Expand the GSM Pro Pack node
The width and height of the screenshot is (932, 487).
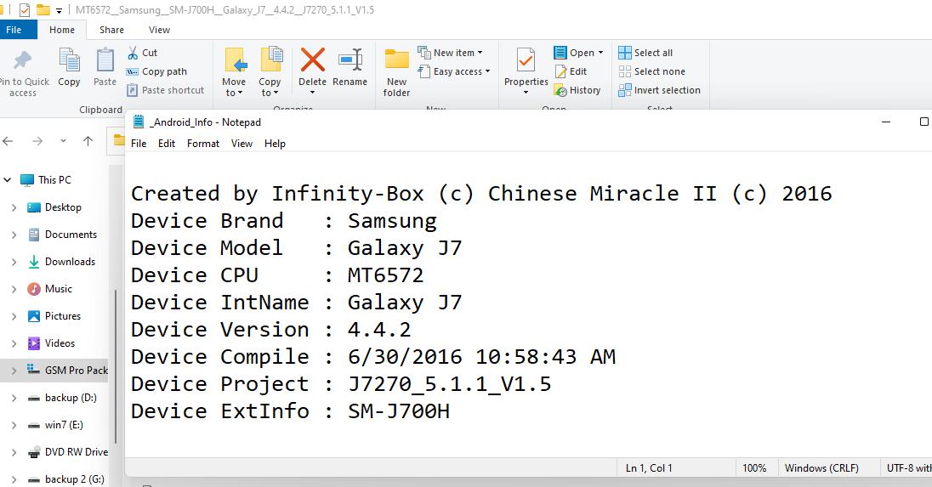click(x=14, y=371)
